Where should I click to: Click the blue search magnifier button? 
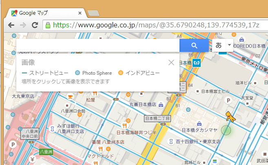[194, 45]
